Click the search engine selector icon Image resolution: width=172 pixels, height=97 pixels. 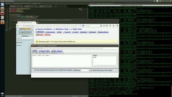pos(83,26)
